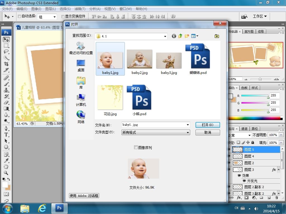Go to Network in dialog sidebar

tap(81, 117)
